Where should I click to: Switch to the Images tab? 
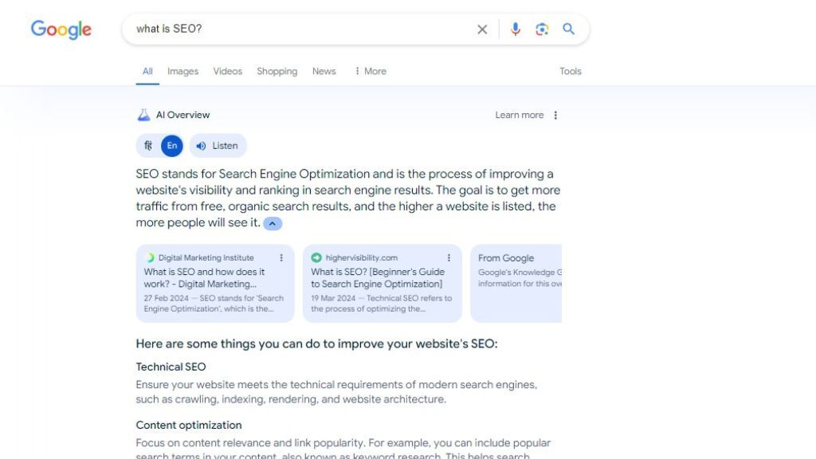coord(182,71)
